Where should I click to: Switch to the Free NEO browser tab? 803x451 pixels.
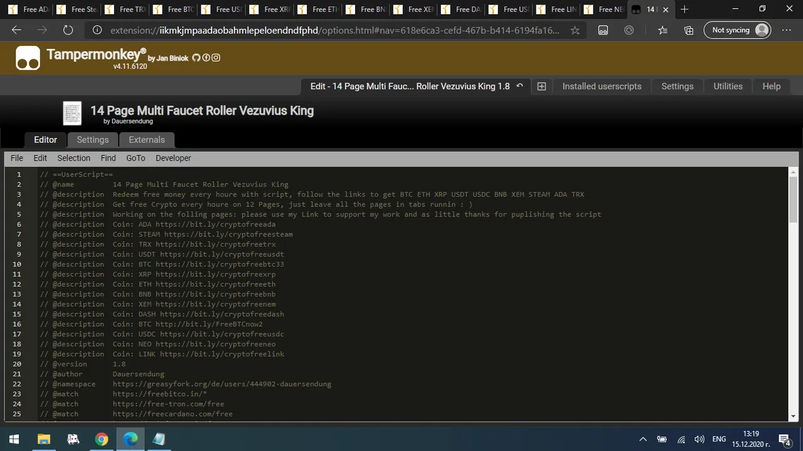tap(605, 9)
